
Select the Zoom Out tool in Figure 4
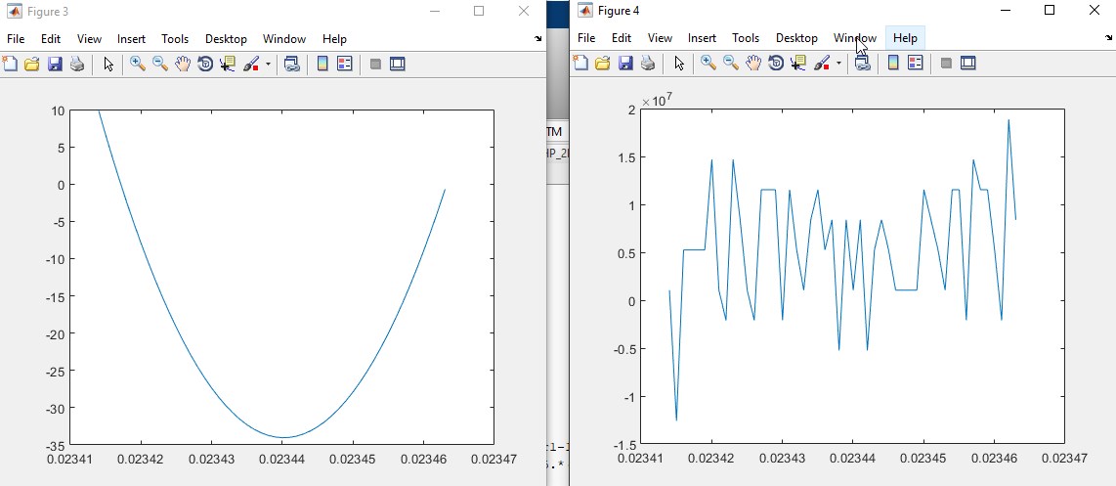(730, 63)
